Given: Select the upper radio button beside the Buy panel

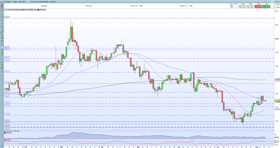Looking at the screenshot, I should [272, 5].
